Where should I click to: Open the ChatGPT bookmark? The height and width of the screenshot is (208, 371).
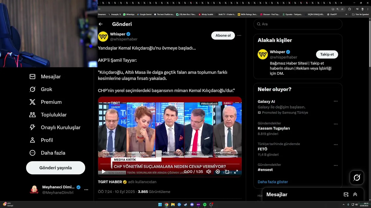(x=332, y=14)
